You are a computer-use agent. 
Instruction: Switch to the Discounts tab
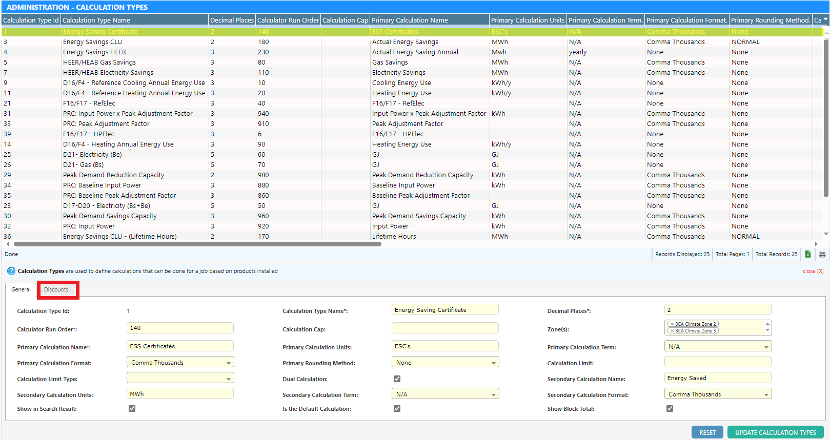pyautogui.click(x=56, y=290)
